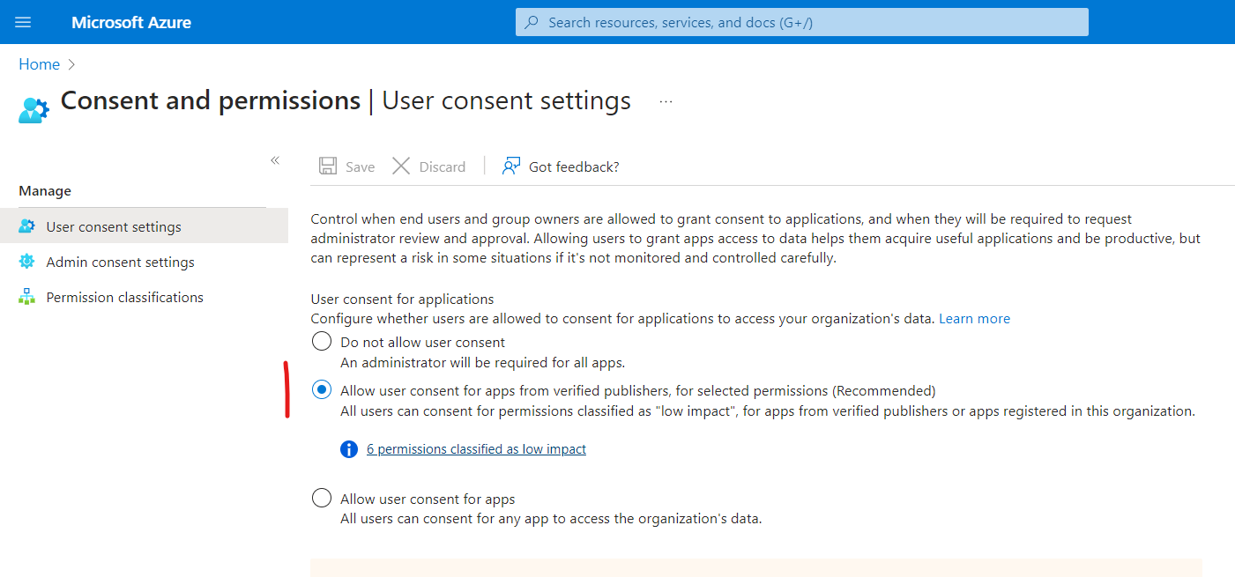Click the search resources, services, and docs box

click(801, 22)
